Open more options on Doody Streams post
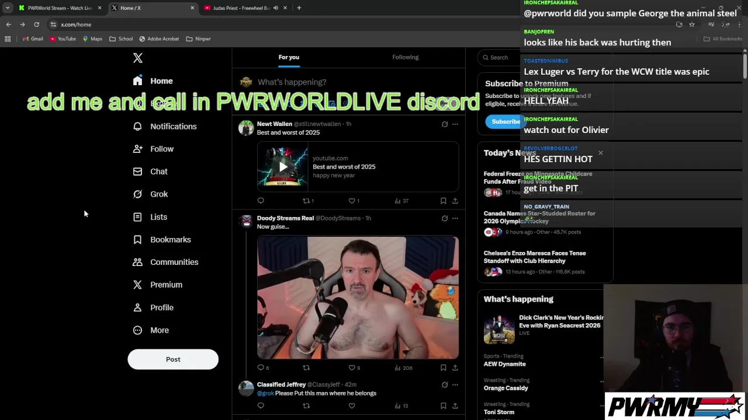The image size is (748, 420). pyautogui.click(x=455, y=218)
